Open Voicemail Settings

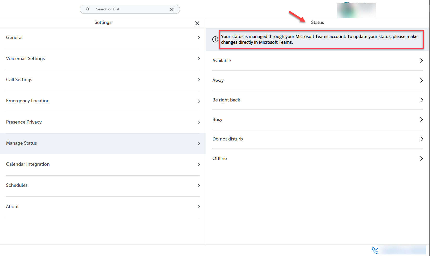click(x=103, y=59)
